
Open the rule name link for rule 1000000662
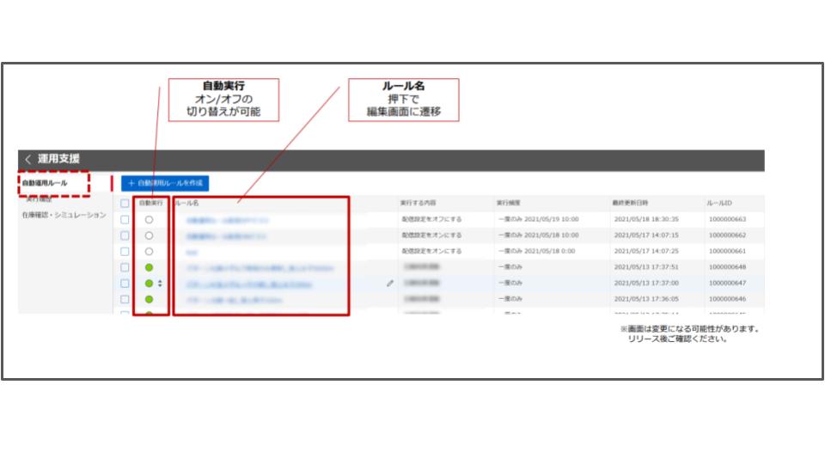pos(226,235)
